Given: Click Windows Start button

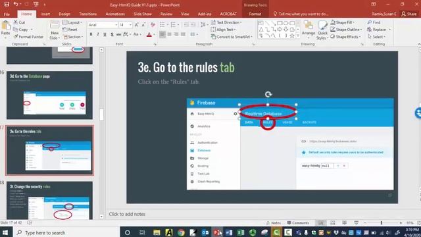Looking at the screenshot, I should tap(5, 232).
